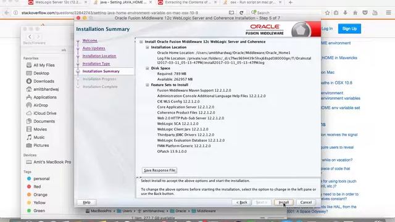Select the Red tag in Finder
Screen dimensions: 395x222
pos(34,187)
